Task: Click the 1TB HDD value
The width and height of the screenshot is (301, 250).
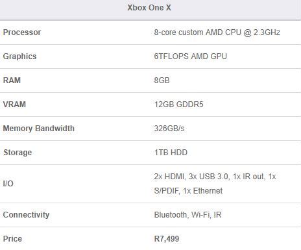Action: pyautogui.click(x=171, y=153)
